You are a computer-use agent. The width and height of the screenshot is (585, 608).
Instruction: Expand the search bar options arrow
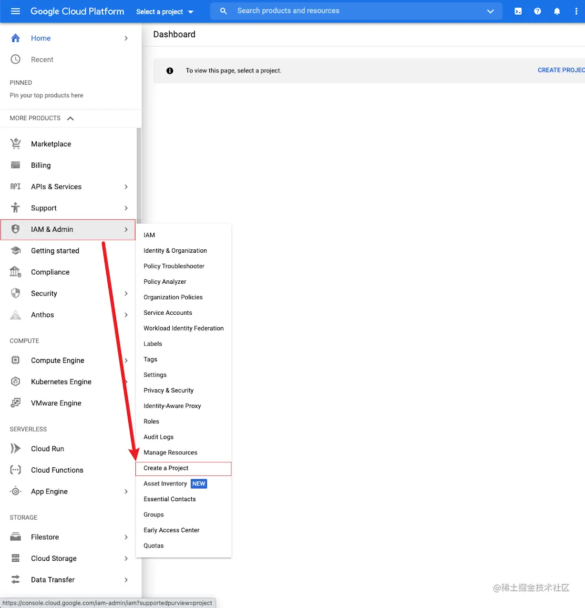(490, 11)
